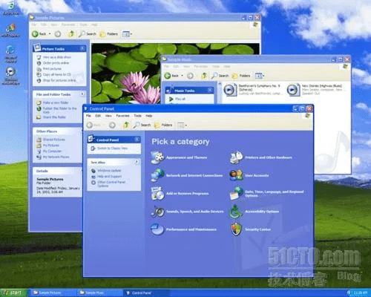Screen dimensions: 371x297
Task: Toggle Folders pane in Control Panel toolbar
Action: tap(163, 125)
